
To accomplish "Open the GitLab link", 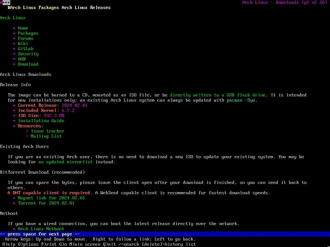I will (x=25, y=49).
